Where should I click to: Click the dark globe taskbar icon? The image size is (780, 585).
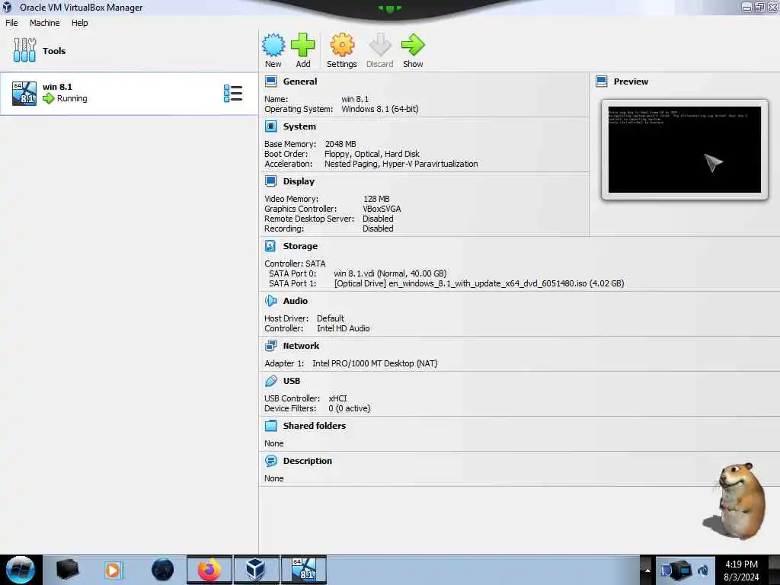click(162, 570)
